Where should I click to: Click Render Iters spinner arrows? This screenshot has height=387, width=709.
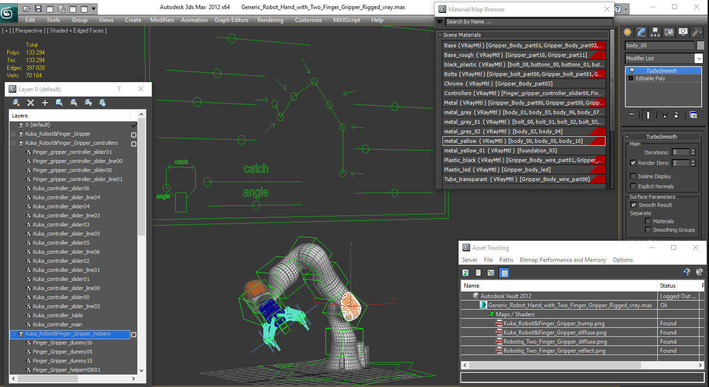[693, 163]
